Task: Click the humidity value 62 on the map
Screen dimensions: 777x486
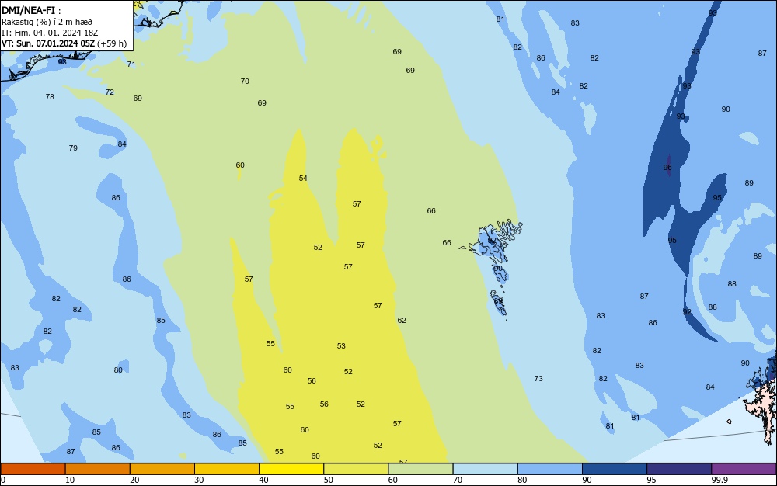Action: click(402, 321)
